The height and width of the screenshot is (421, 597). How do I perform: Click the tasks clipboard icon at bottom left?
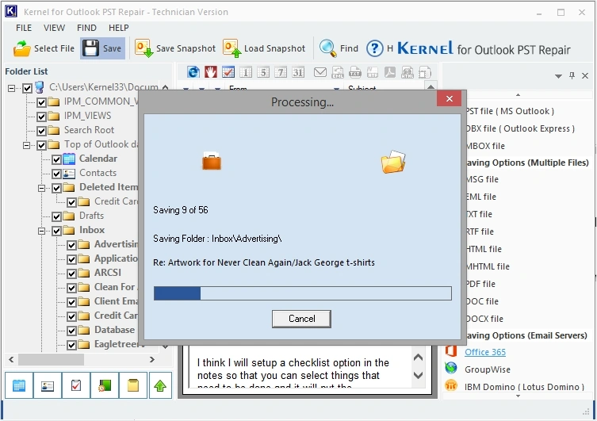pos(76,385)
